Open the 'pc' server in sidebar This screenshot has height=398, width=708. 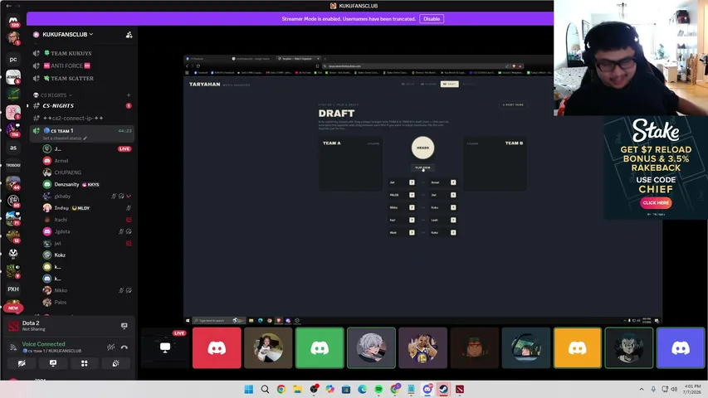click(13, 59)
